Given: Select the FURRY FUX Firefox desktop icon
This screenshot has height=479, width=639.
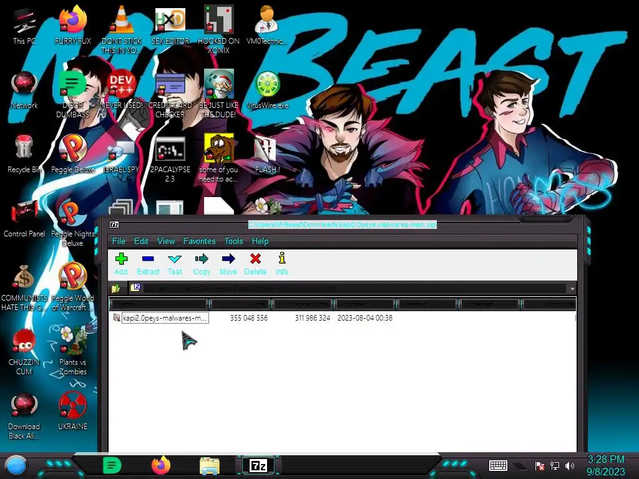Looking at the screenshot, I should click(x=72, y=26).
